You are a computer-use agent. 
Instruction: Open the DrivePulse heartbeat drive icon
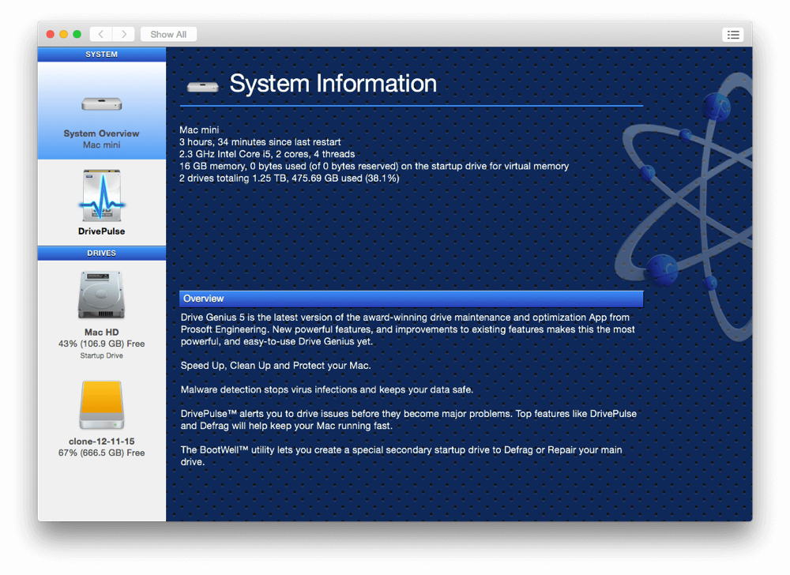[101, 195]
